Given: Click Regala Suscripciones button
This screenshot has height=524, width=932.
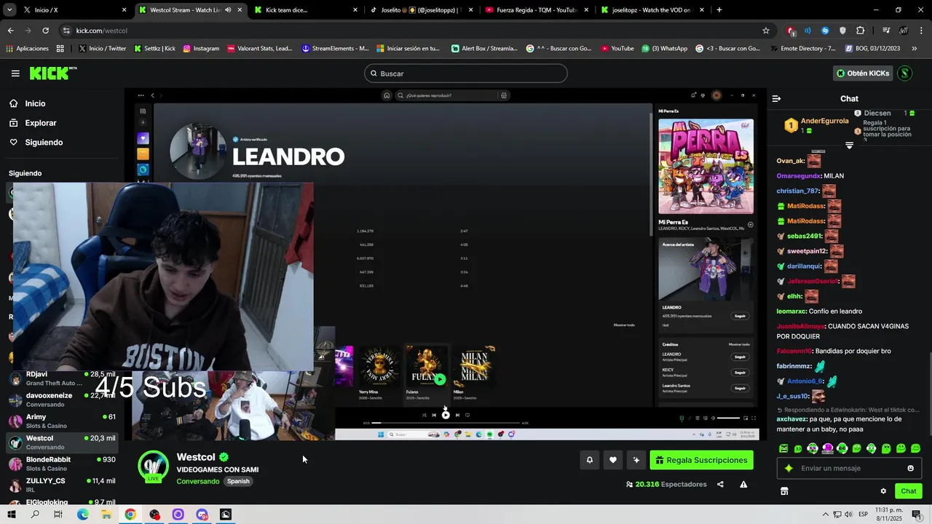Looking at the screenshot, I should [x=701, y=460].
